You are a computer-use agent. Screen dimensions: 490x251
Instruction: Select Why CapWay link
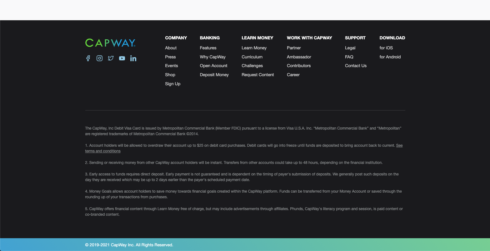(x=213, y=57)
